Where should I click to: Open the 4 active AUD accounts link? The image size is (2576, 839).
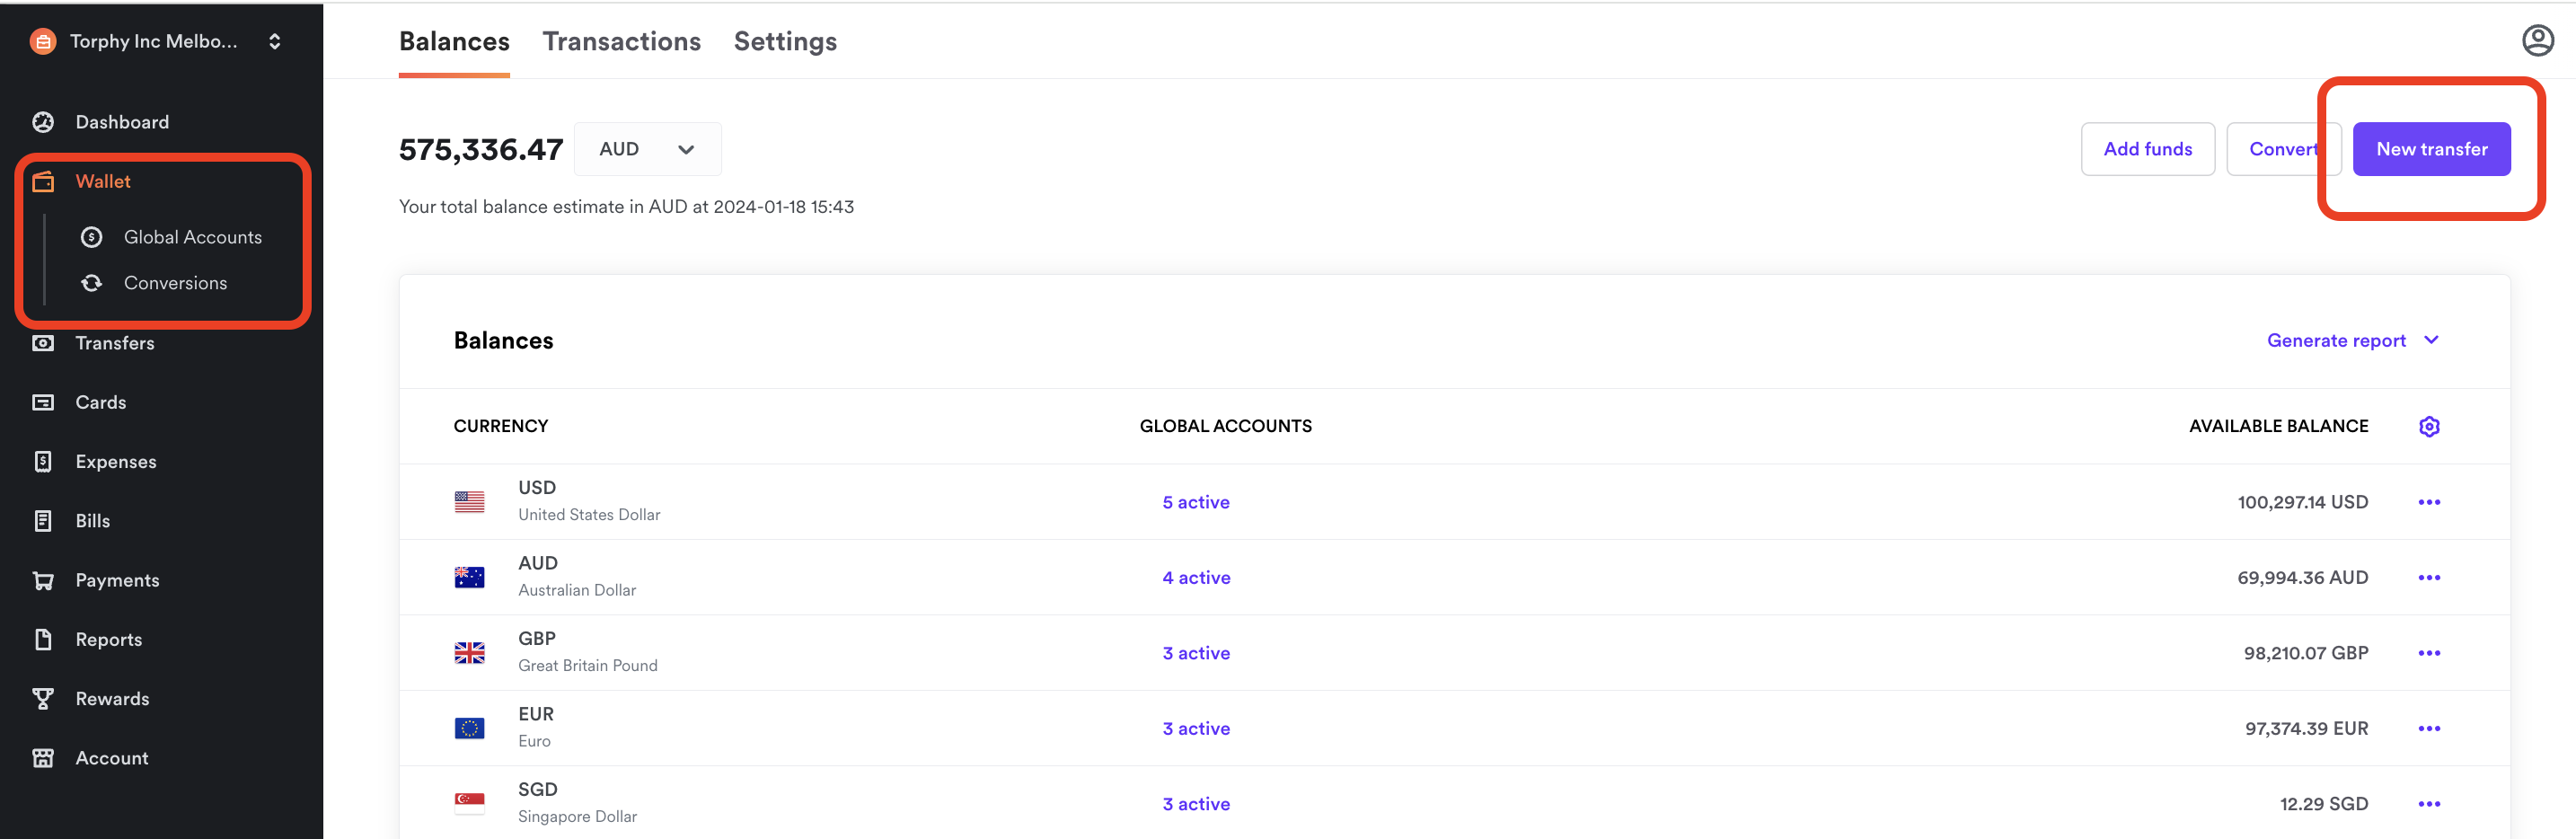tap(1196, 578)
